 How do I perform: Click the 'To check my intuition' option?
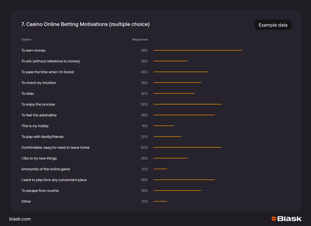pos(39,83)
